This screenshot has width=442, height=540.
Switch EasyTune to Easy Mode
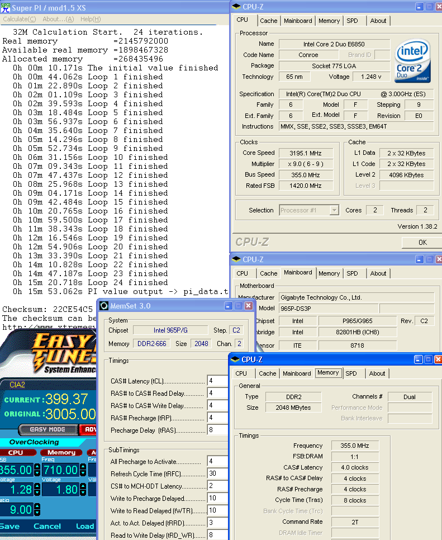pyautogui.click(x=49, y=429)
